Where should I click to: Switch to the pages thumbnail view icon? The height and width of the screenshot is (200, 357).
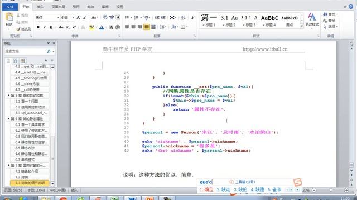click(x=15, y=61)
